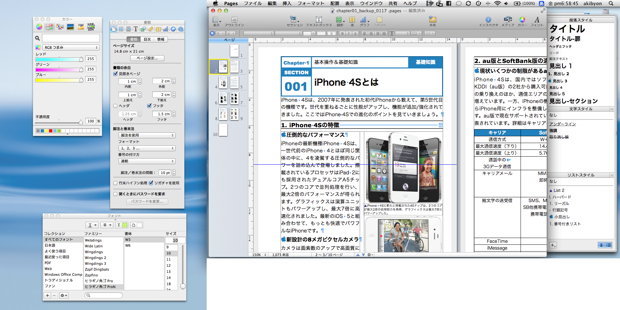Open the QuickTime inspector icon

pyautogui.click(x=181, y=29)
